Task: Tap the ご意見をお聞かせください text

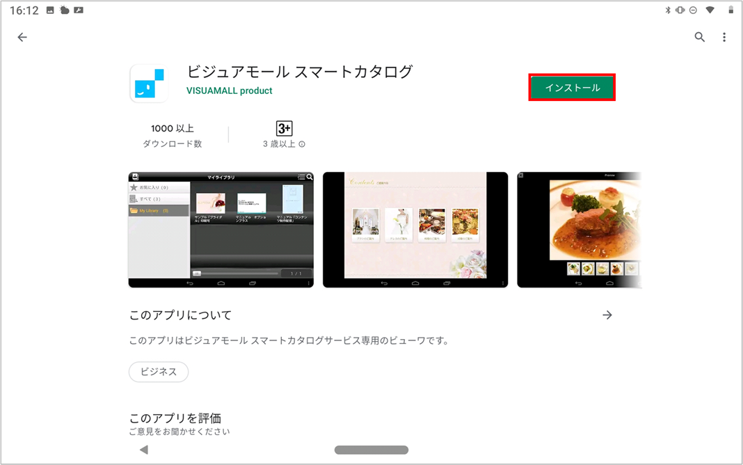Action: point(179,432)
